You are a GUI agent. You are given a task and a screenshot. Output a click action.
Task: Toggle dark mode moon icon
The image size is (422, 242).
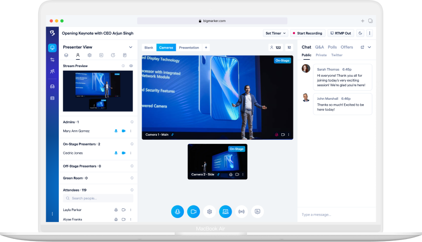[360, 33]
